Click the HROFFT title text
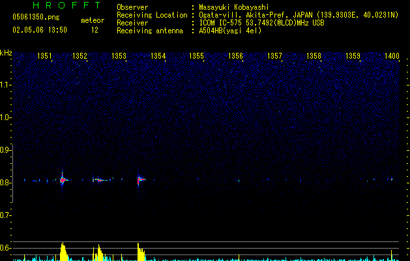The image size is (410, 261). (x=66, y=5)
